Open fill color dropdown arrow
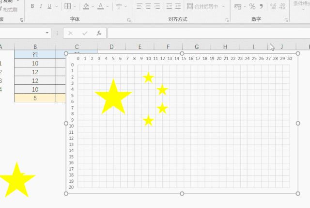 click(93, 6)
